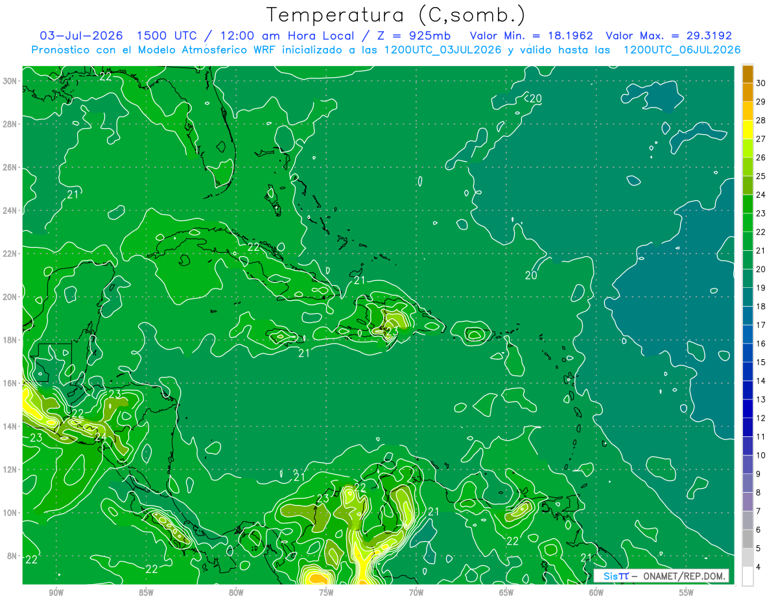This screenshot has width=778, height=601.
Task: Click the "80W" longitude axis label
Action: coord(236,593)
